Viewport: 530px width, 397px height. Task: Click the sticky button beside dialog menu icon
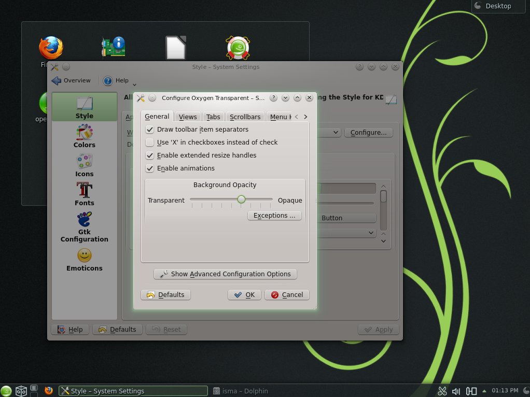pos(152,98)
